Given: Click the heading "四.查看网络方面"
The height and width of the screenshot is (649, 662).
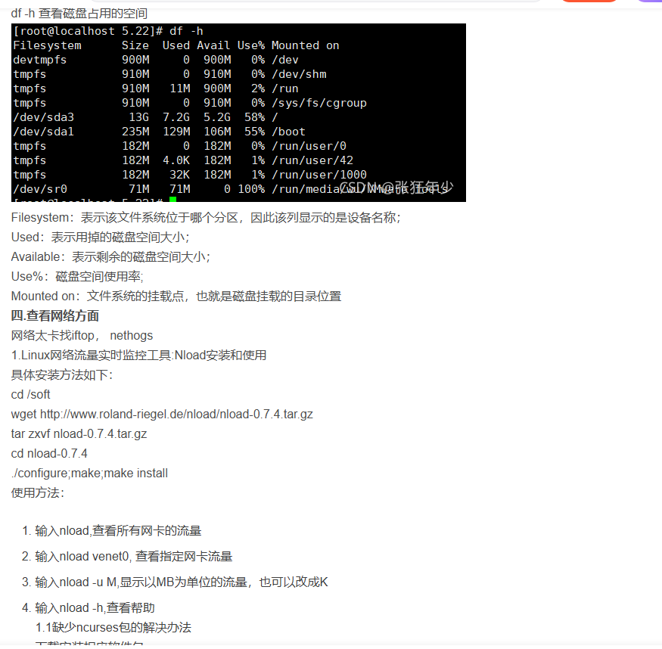Looking at the screenshot, I should [x=55, y=316].
